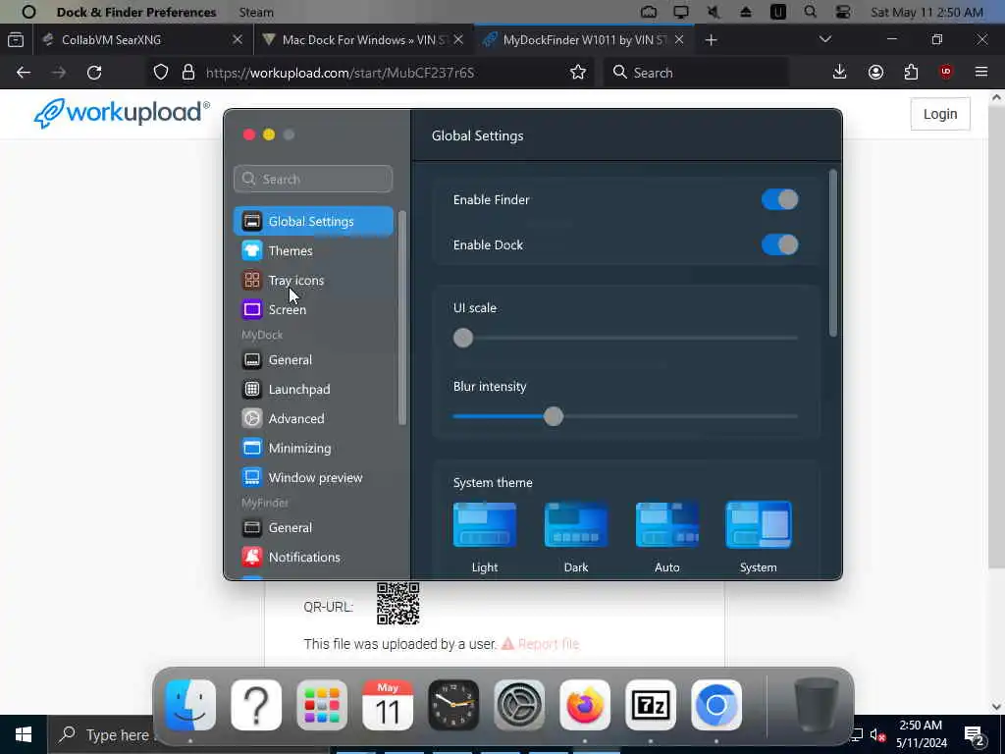Click the workupload logo
Screen dimensions: 1005x754
[x=121, y=114]
